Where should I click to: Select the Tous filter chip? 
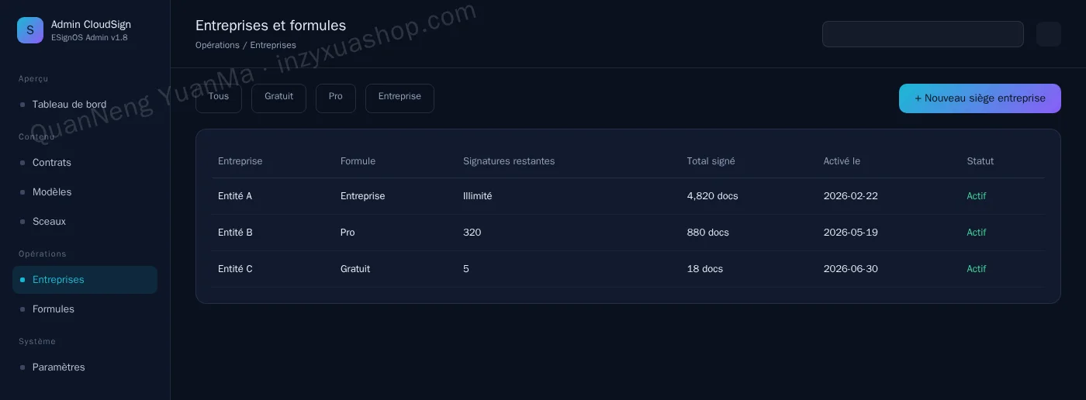point(219,98)
